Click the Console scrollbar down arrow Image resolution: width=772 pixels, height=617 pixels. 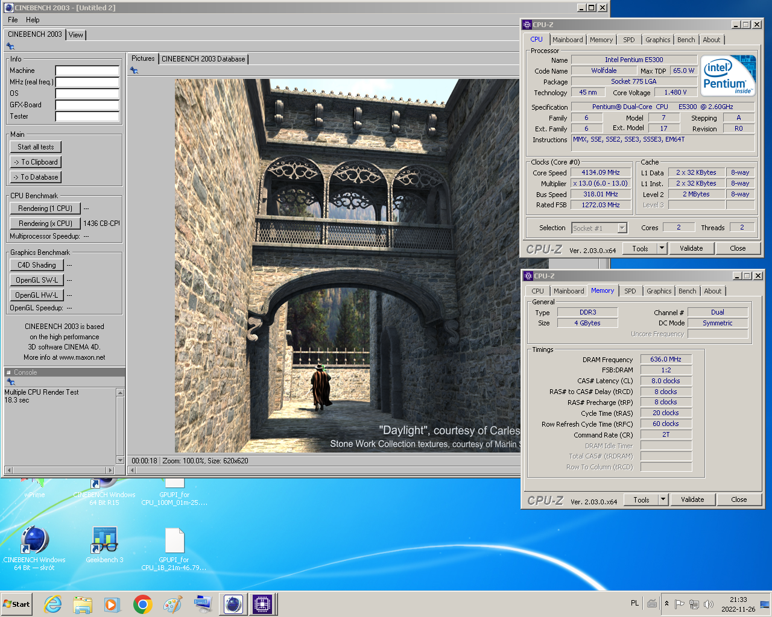click(x=120, y=460)
